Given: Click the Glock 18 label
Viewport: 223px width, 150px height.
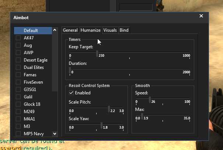Looking at the screenshot, I should (32, 104).
